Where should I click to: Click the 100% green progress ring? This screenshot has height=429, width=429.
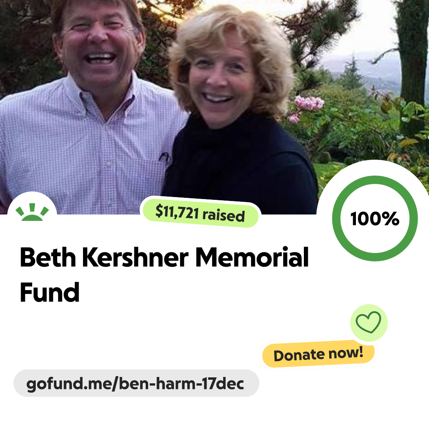[x=375, y=218]
